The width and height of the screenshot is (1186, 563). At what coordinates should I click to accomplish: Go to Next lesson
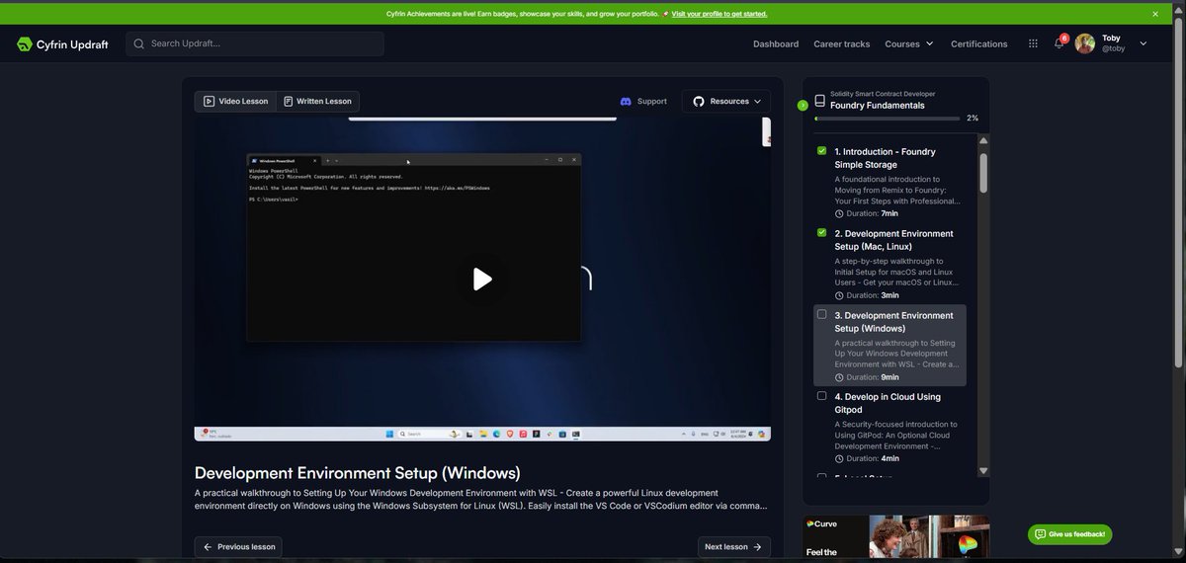[734, 547]
